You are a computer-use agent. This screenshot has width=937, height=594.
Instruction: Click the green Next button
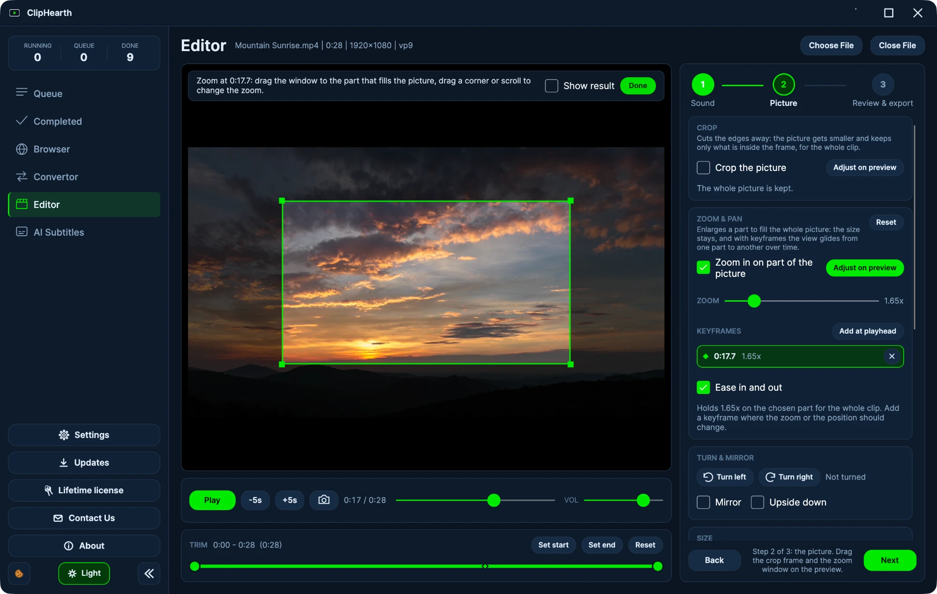[x=890, y=560]
